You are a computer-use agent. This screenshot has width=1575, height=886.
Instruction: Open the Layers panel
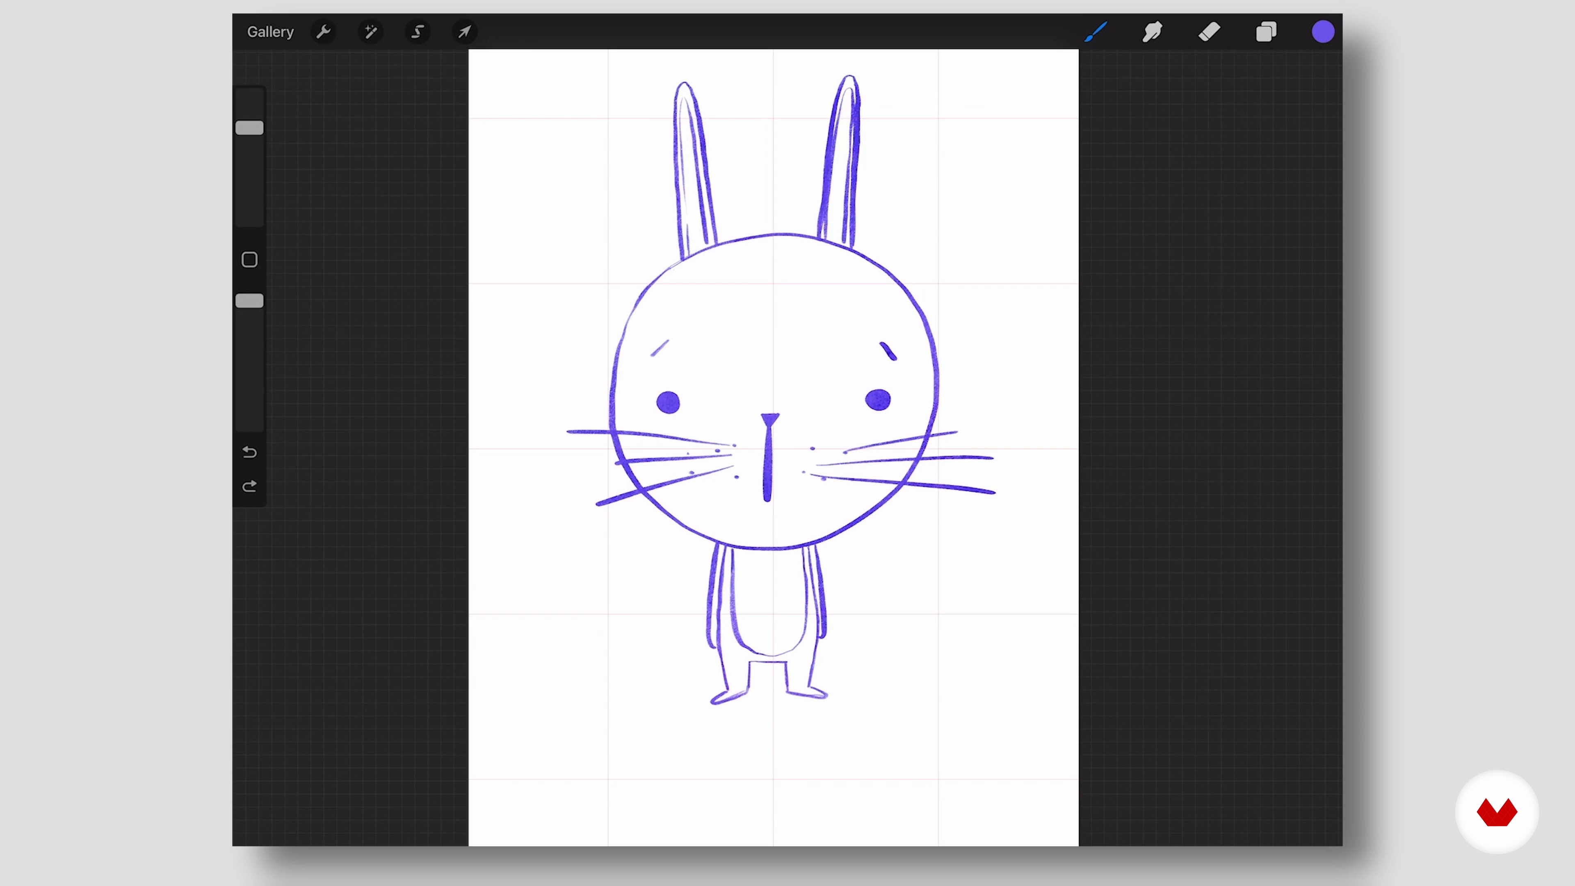point(1266,32)
